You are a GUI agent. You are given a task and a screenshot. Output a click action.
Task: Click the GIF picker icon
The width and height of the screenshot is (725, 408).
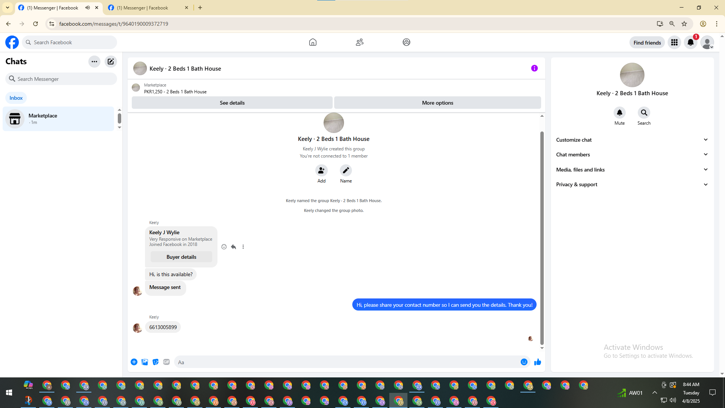tap(167, 362)
